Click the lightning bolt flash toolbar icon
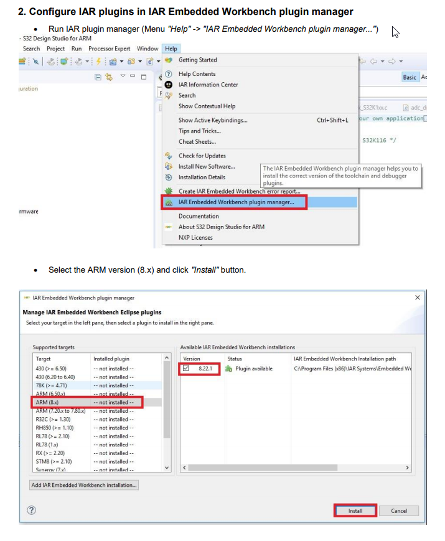Image resolution: width=445 pixels, height=541 pixels. click(x=98, y=62)
